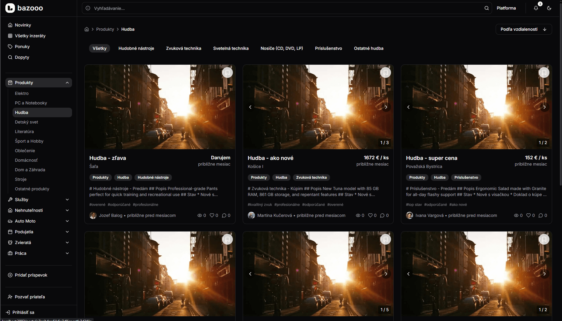Click Zvuková technika tag on Hudba - ako nové card
Screen dimensions: 562x321
311,178
